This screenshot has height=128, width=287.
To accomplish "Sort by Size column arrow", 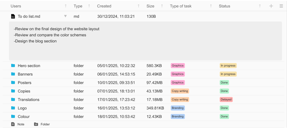I will [x=162, y=6].
